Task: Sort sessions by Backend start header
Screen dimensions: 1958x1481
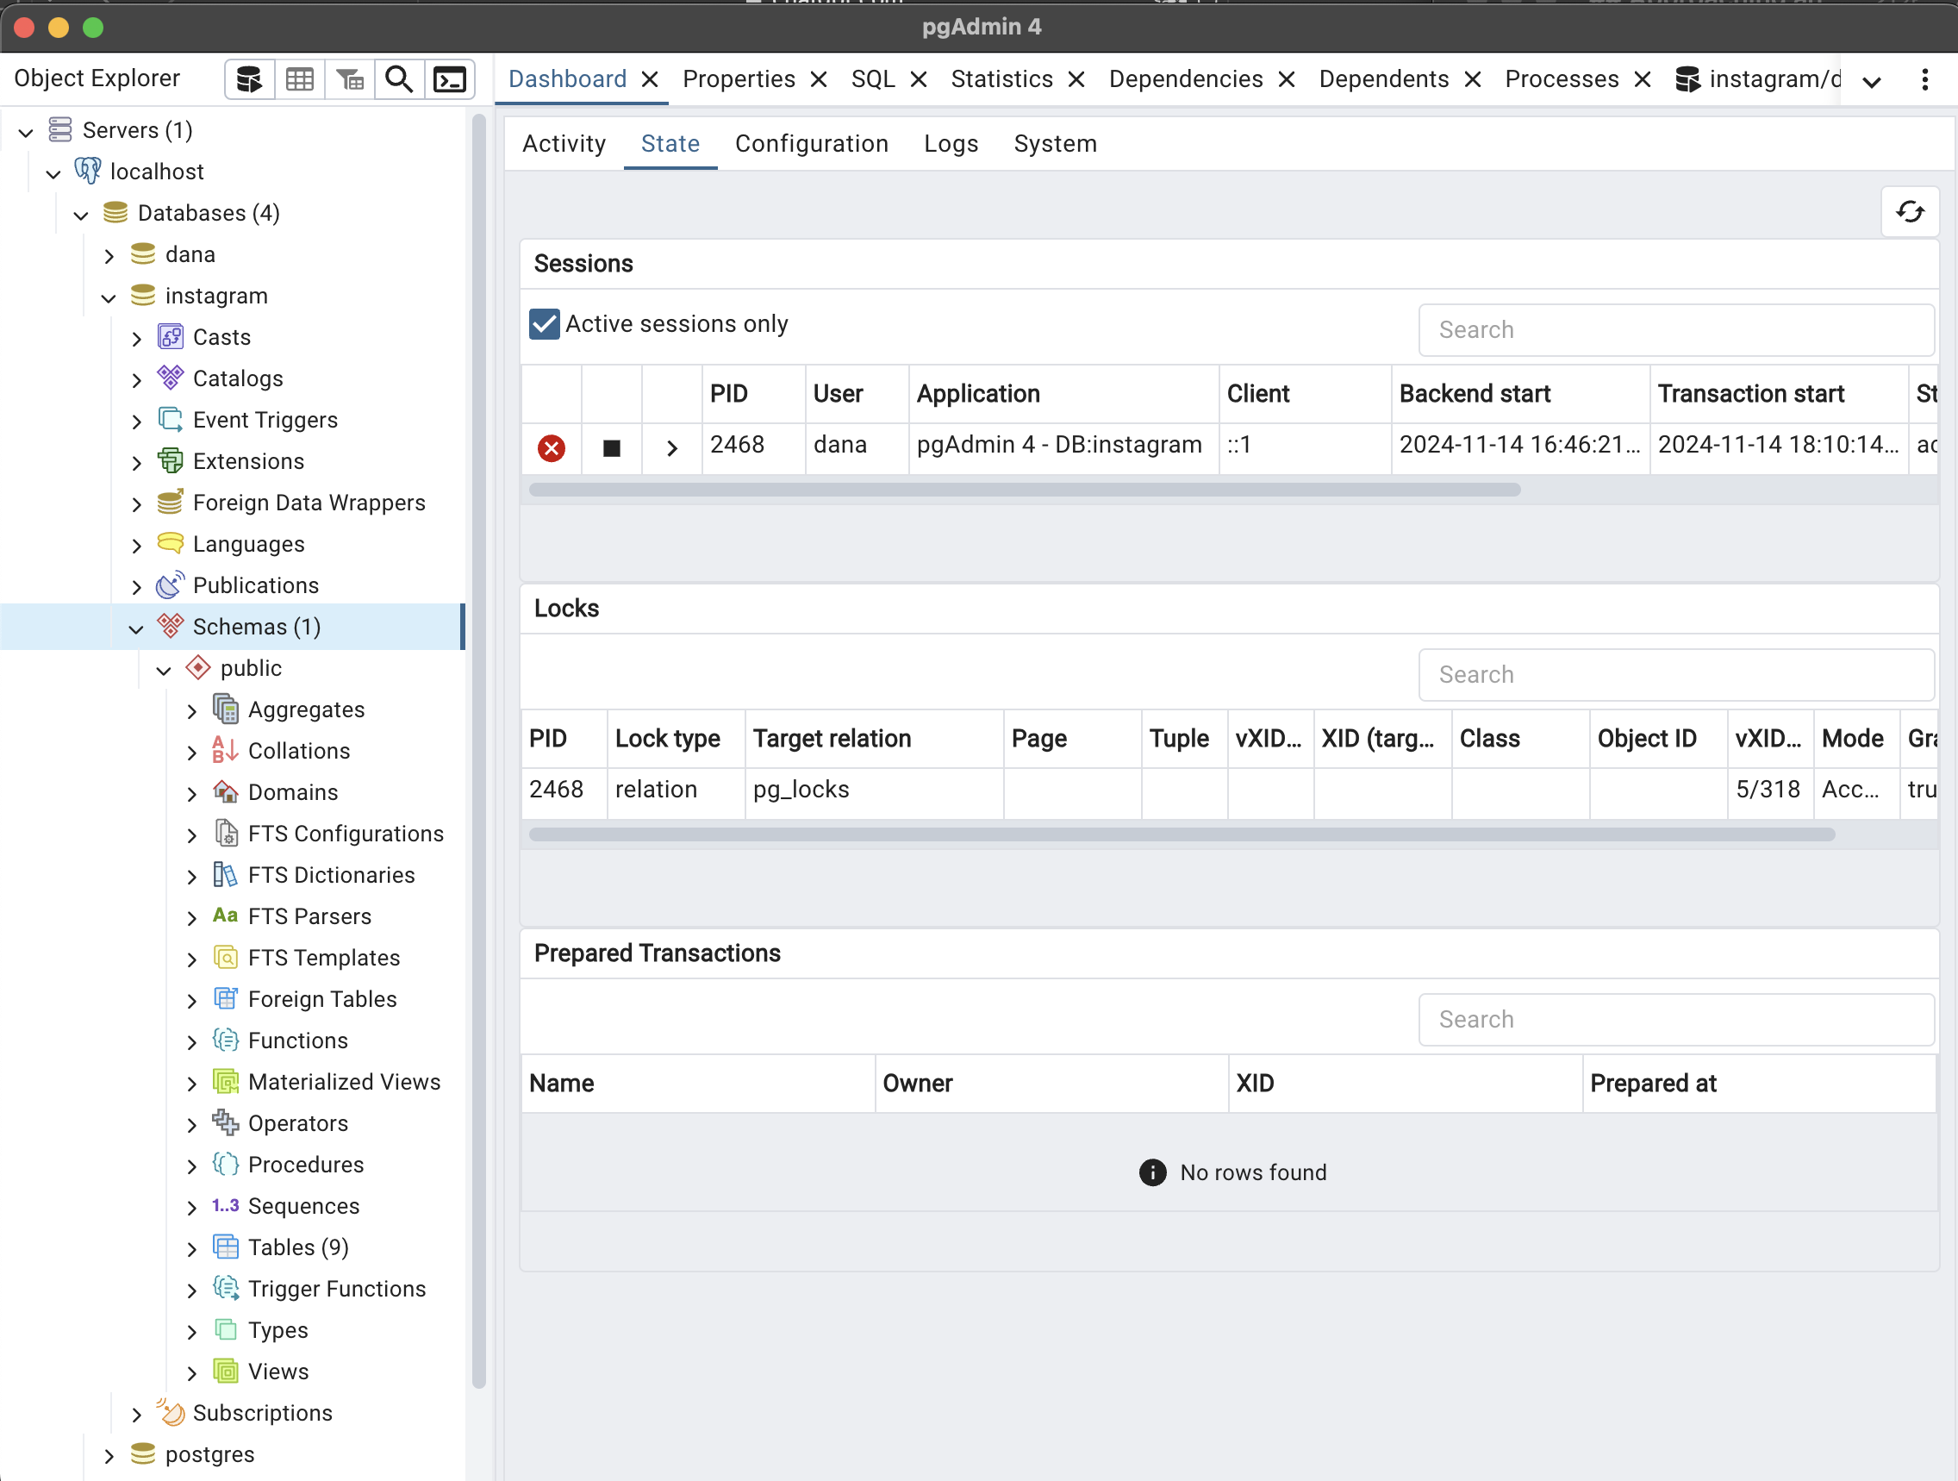Action: tap(1520, 393)
